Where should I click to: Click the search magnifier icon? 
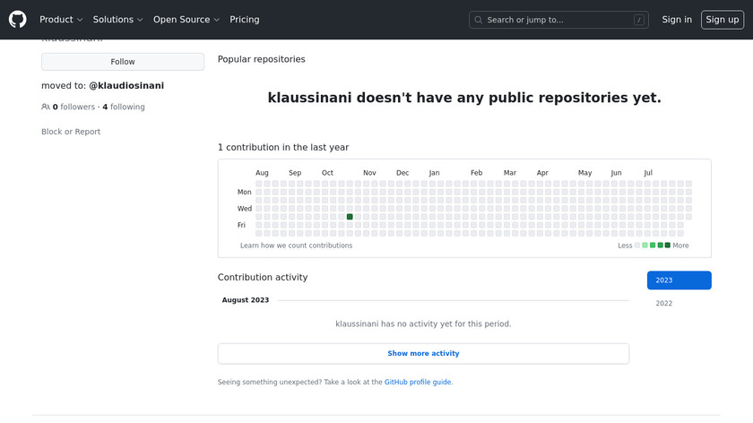click(478, 20)
